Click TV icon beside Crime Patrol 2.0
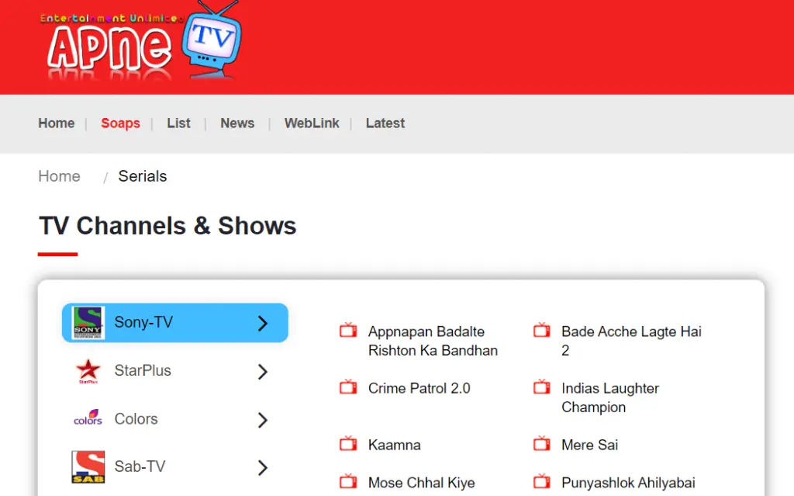This screenshot has width=794, height=496. tap(348, 387)
